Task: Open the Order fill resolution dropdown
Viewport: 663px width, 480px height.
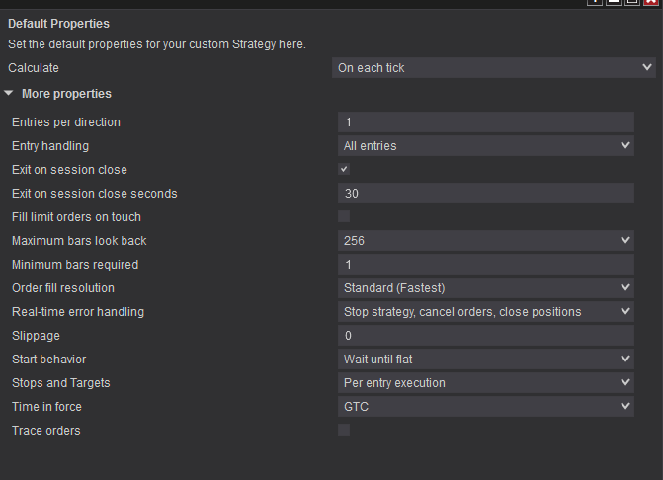Action: pyautogui.click(x=485, y=288)
